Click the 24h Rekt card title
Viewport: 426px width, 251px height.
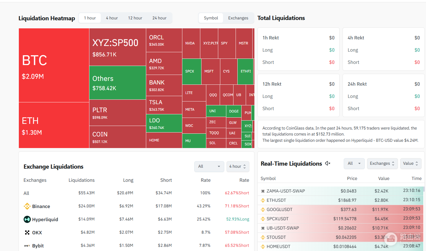coord(357,84)
